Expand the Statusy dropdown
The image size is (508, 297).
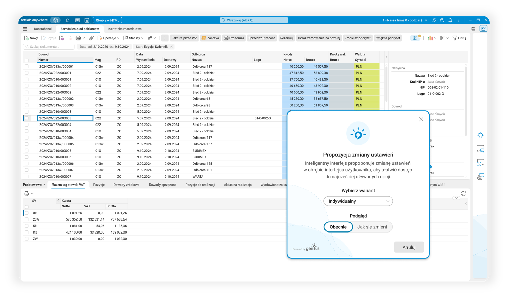click(x=133, y=38)
